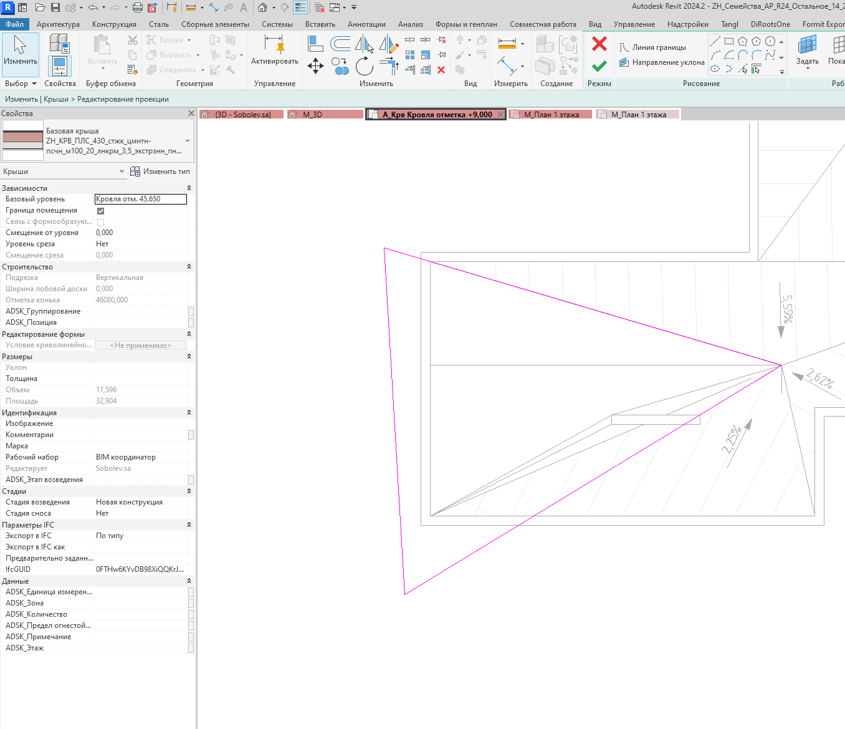The image size is (845, 729).
Task: Click the <Не применимо> button
Action: click(141, 345)
